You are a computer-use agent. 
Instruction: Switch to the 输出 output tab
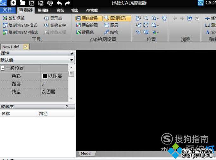pos(75,10)
